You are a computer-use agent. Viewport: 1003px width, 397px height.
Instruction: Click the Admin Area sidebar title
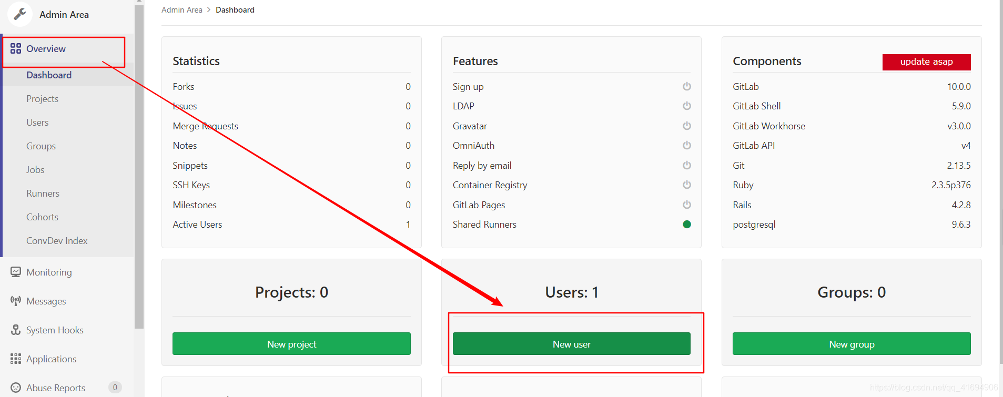pyautogui.click(x=64, y=15)
